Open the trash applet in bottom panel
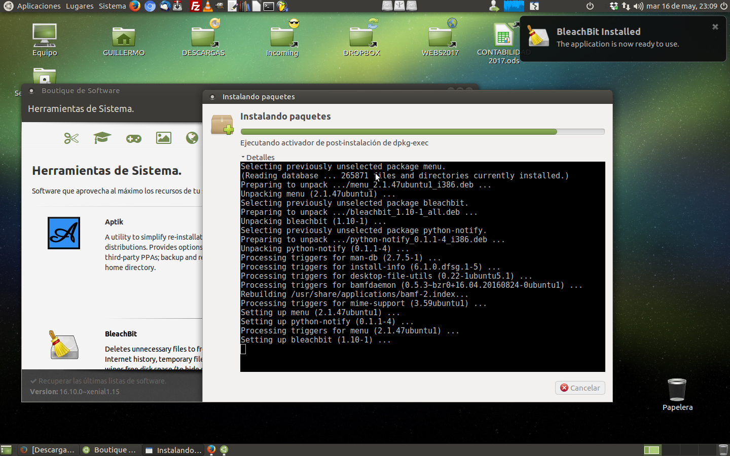Viewport: 730px width, 456px height. tap(723, 450)
